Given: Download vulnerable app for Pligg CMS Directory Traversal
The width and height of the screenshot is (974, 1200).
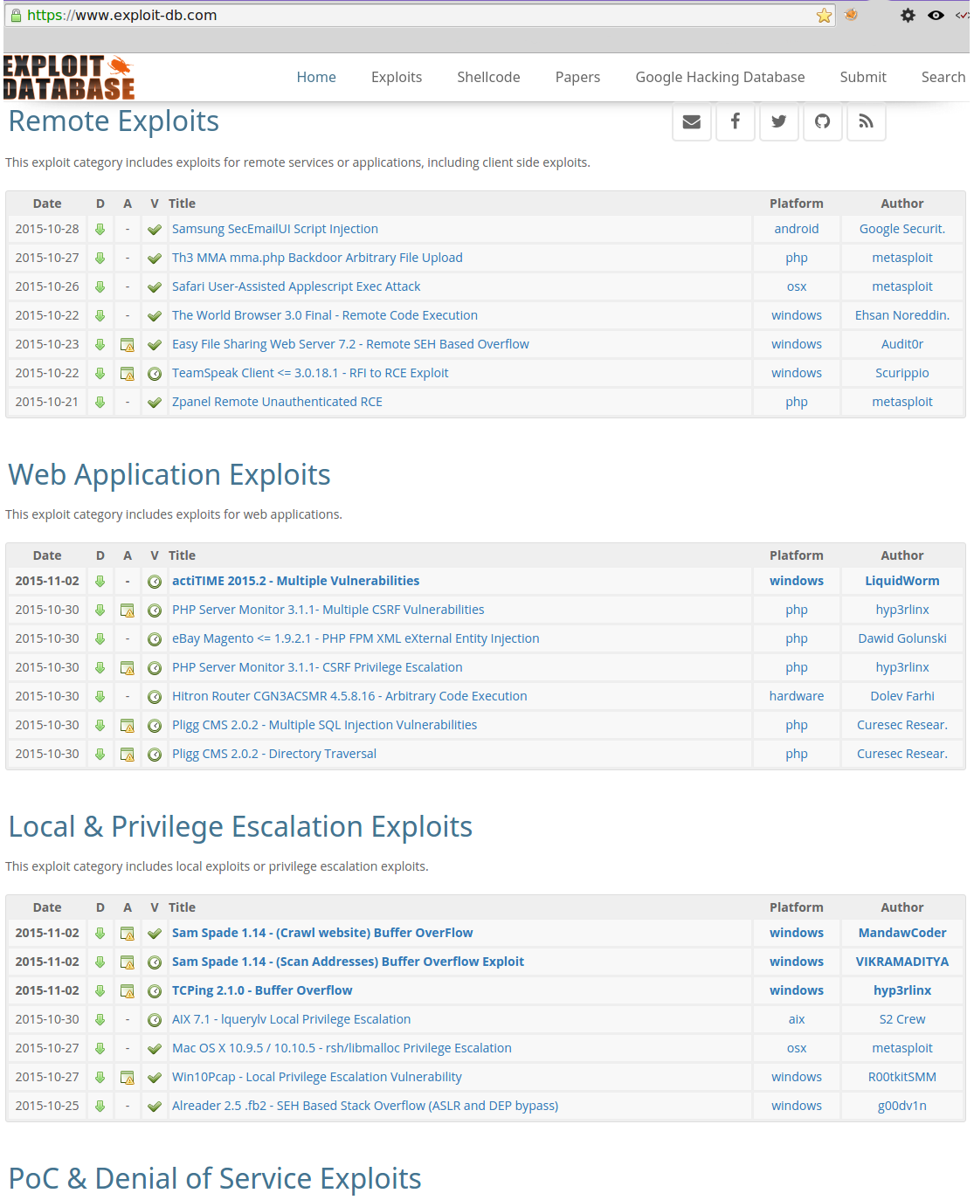Looking at the screenshot, I should coord(128,754).
